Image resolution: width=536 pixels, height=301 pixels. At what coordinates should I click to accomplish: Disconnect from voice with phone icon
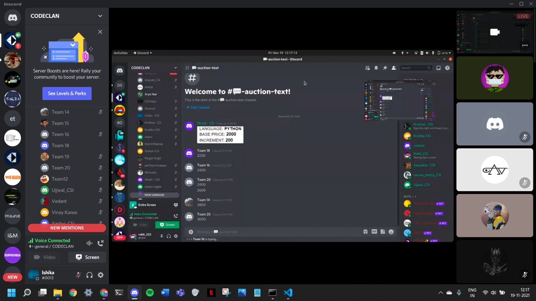pyautogui.click(x=100, y=243)
